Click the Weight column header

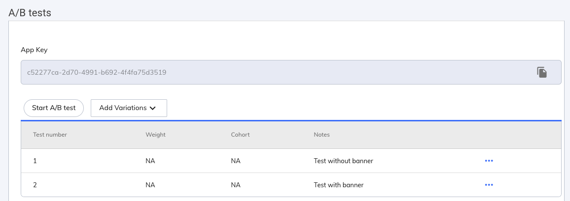coord(155,135)
